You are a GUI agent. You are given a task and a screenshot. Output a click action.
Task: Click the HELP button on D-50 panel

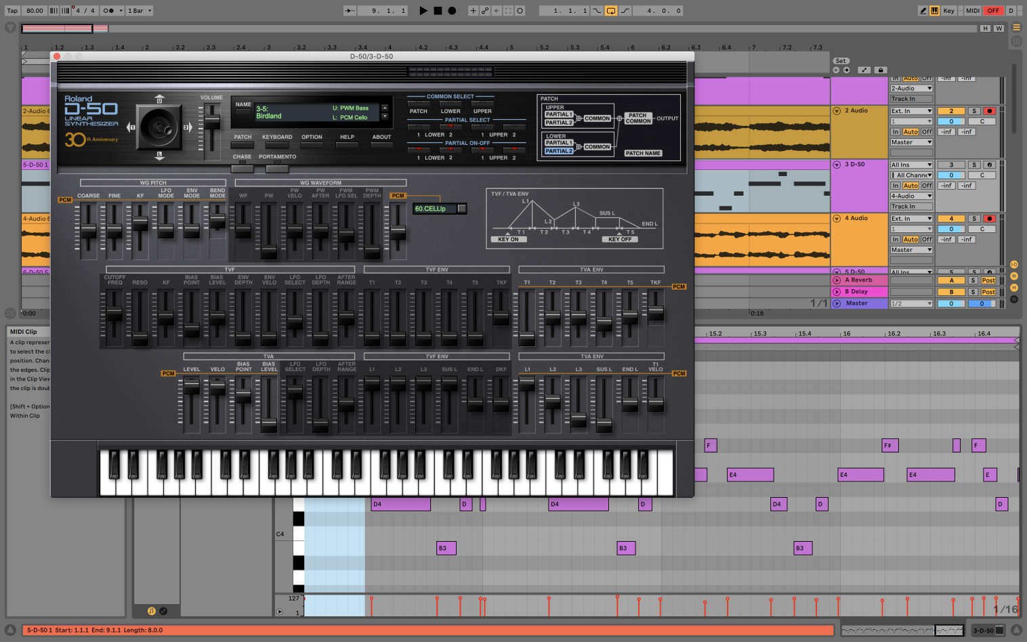347,145
